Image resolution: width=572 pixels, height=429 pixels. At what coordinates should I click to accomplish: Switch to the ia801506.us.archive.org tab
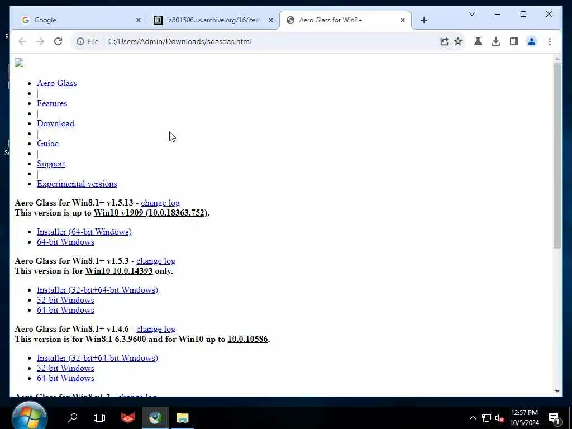point(213,21)
